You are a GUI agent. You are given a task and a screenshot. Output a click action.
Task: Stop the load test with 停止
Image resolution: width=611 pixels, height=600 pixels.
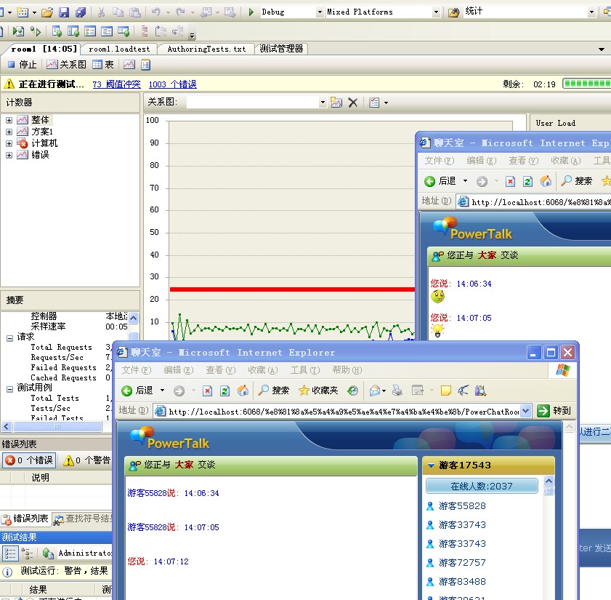[23, 65]
